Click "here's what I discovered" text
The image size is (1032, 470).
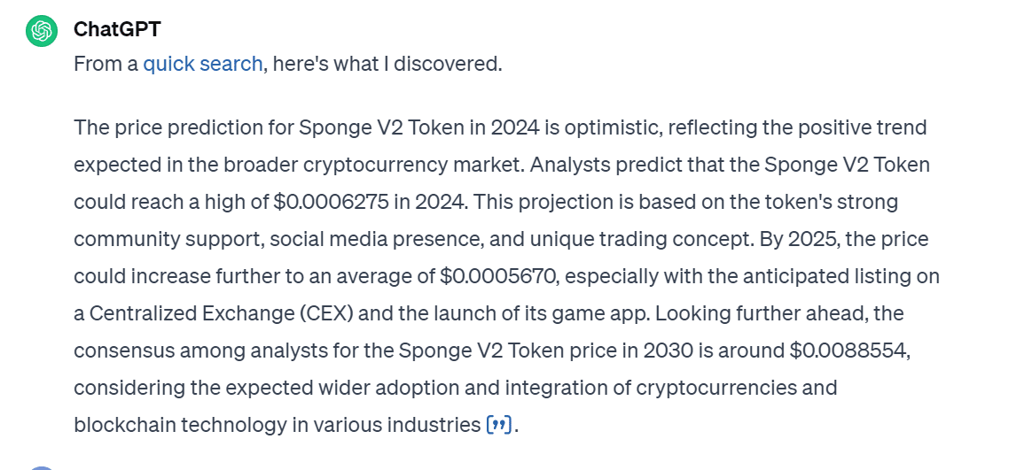[x=387, y=64]
